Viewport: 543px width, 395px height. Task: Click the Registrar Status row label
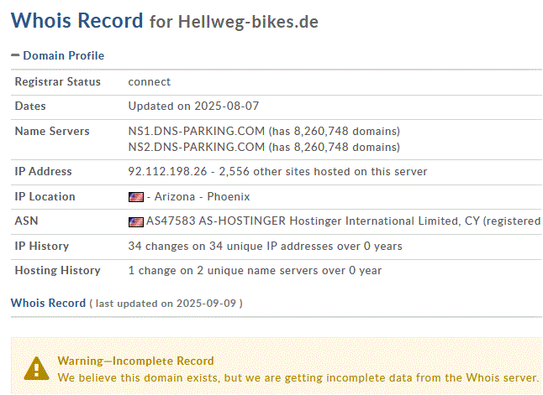pyautogui.click(x=57, y=82)
